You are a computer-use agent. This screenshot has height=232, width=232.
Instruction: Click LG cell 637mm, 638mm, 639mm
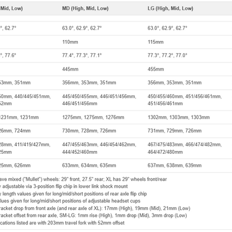pyautogui.click(x=174, y=165)
